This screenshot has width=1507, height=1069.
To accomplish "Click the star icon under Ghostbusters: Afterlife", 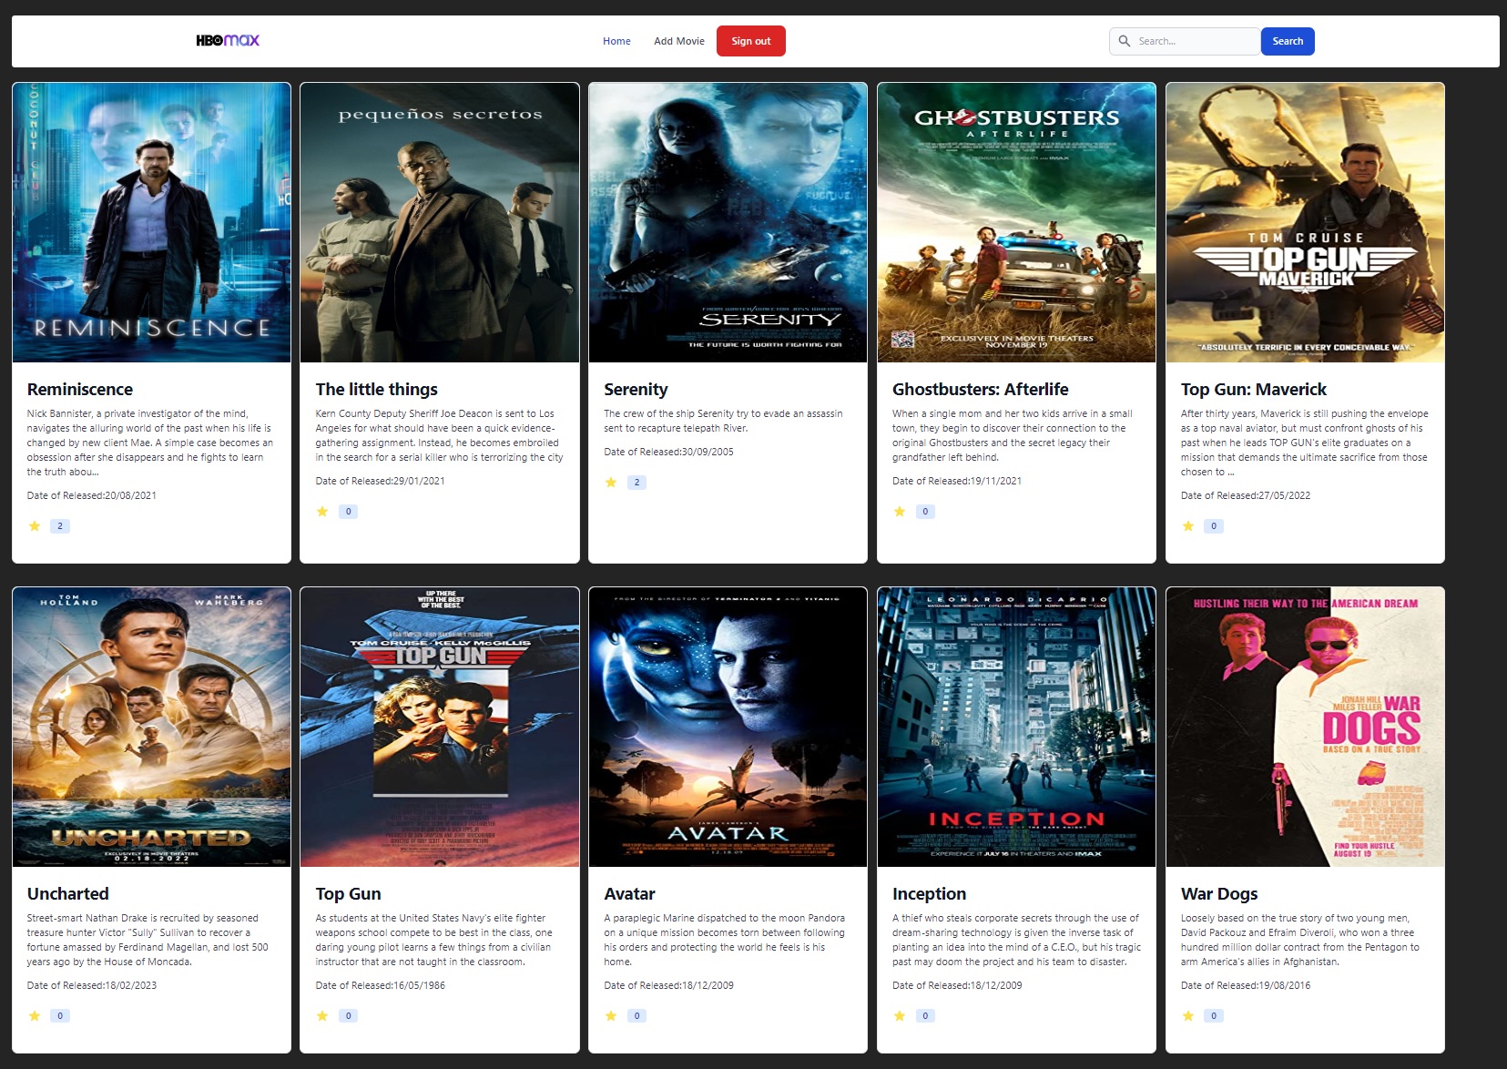I will [x=900, y=511].
